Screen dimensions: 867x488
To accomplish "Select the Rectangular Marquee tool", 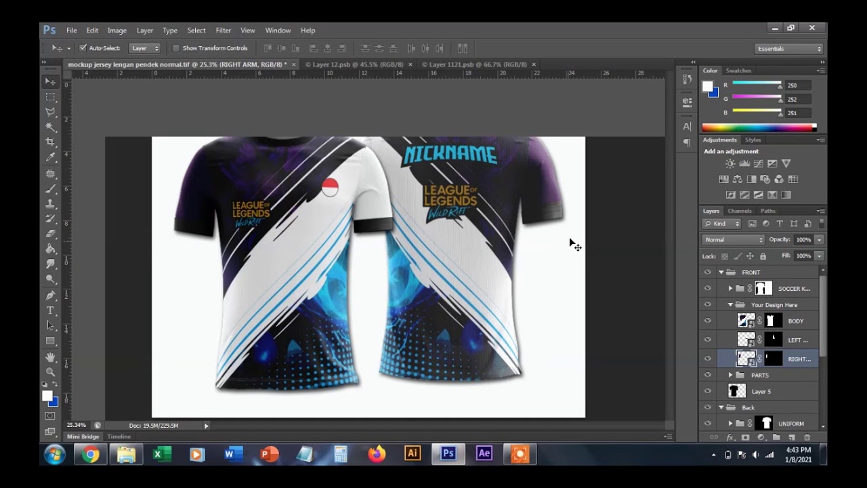I will [x=51, y=97].
